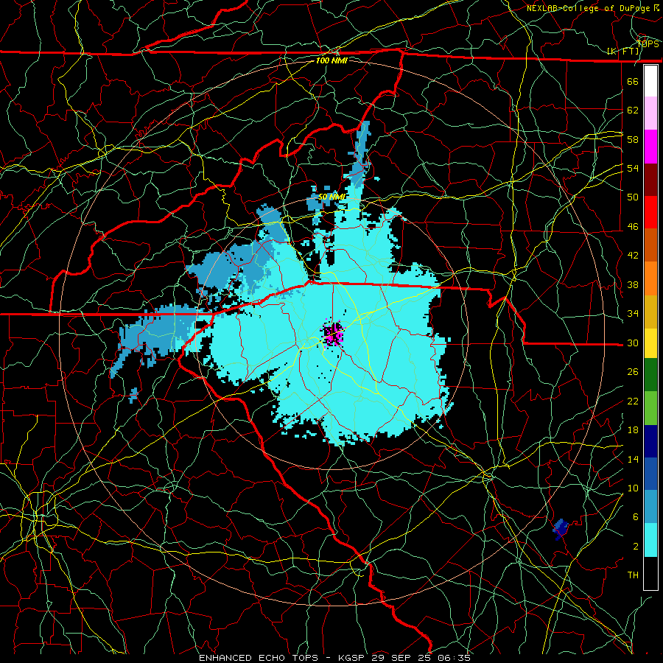This screenshot has width=663, height=663.
Task: Click the "100 NMI" range ring label
Action: pos(331,60)
